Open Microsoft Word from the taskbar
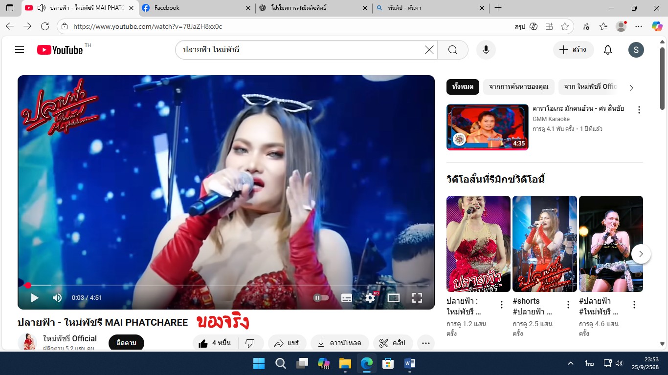668x375 pixels. [410, 363]
